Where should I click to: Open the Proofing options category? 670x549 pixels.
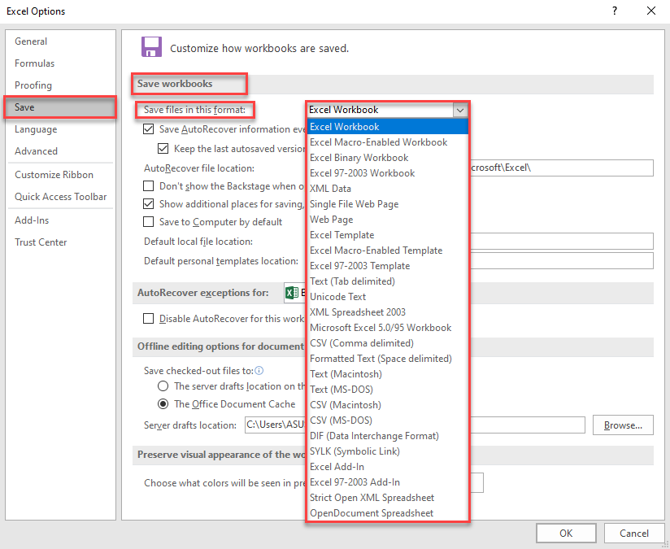pos(60,85)
